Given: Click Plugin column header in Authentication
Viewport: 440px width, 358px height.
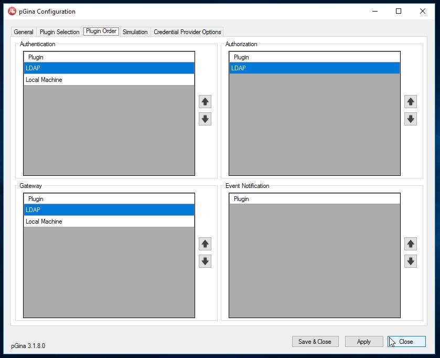Looking at the screenshot, I should [109, 57].
